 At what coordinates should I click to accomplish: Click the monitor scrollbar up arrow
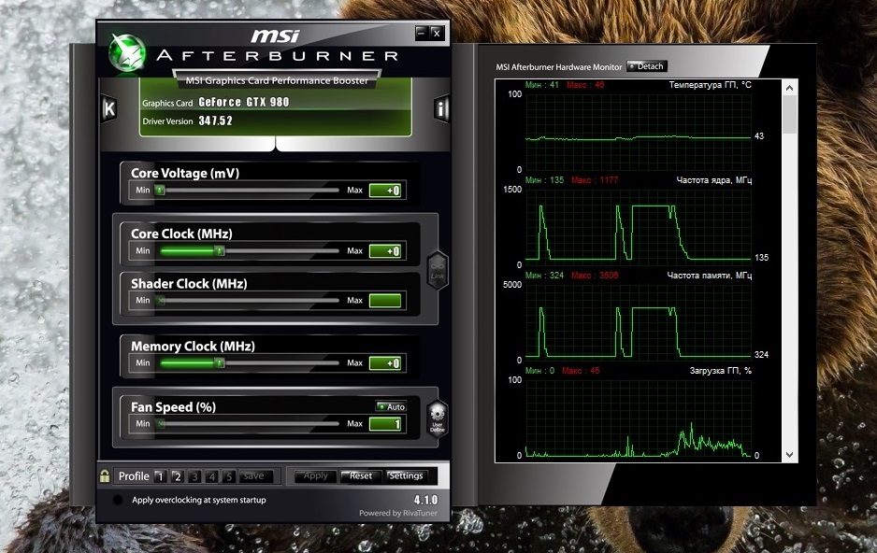pyautogui.click(x=789, y=88)
